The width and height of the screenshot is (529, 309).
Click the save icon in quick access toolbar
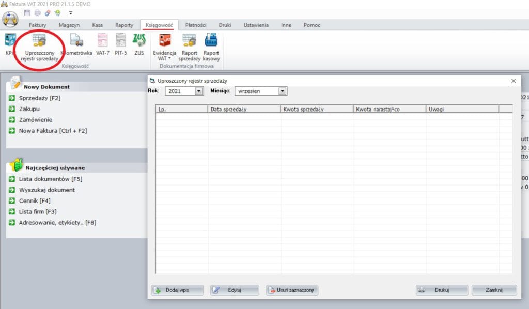pos(27,12)
